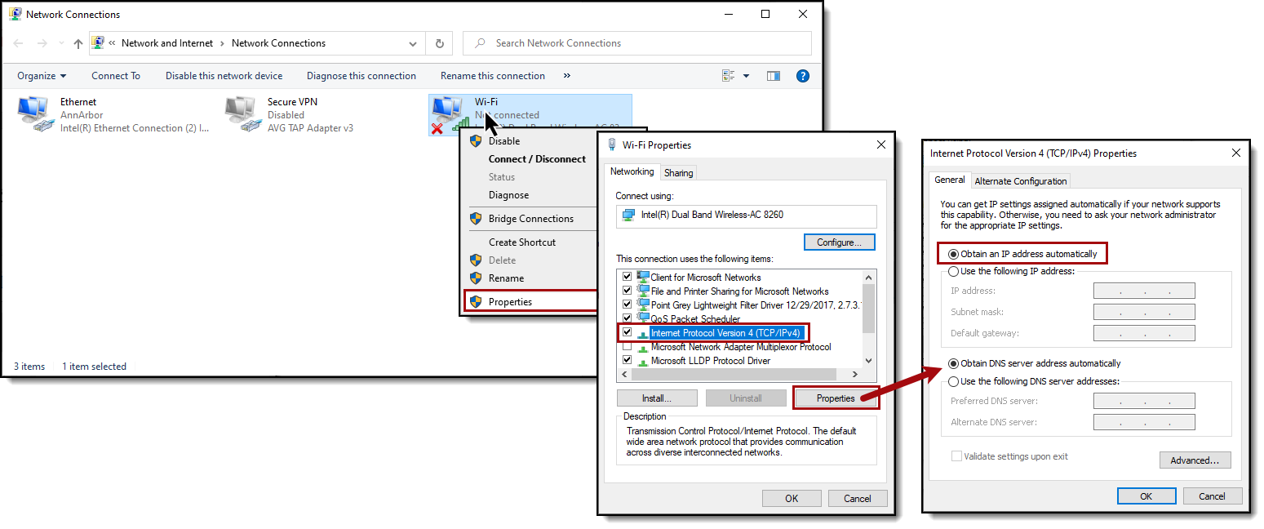This screenshot has width=1264, height=529.
Task: Click the Ethernet adapter icon
Action: [34, 114]
